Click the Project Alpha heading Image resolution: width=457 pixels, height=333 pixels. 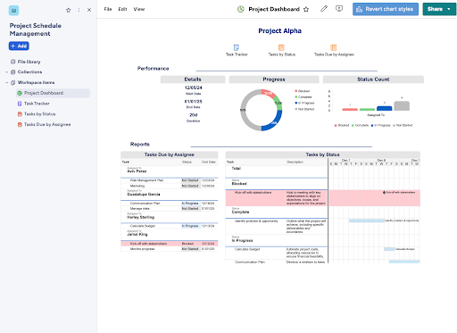[x=279, y=31]
